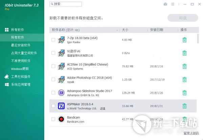Tick the checkbox for 91助手V6
This screenshot has width=203, height=140.
(53, 53)
